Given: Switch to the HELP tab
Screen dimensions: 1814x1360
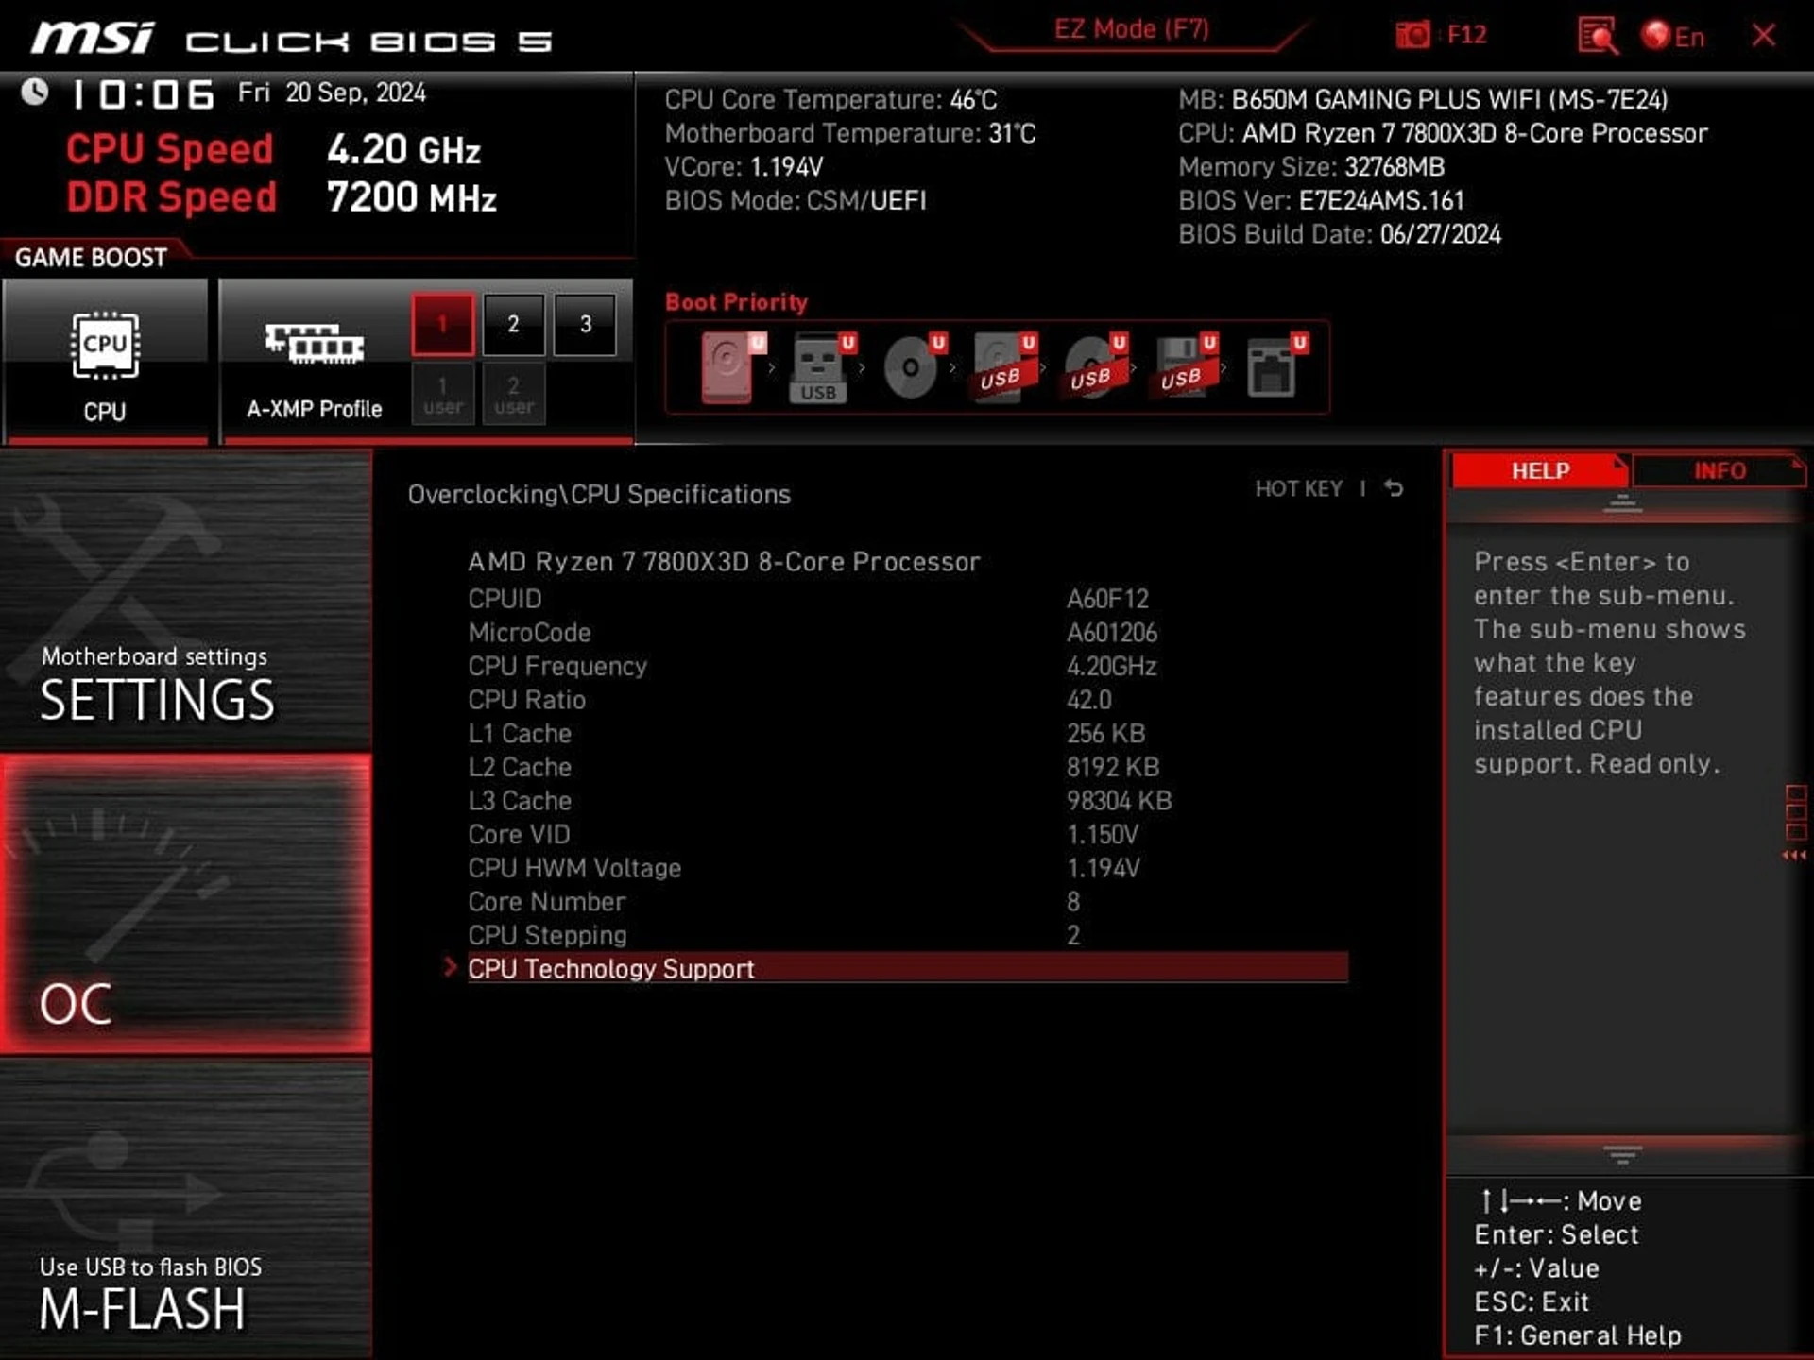Looking at the screenshot, I should pos(1540,470).
